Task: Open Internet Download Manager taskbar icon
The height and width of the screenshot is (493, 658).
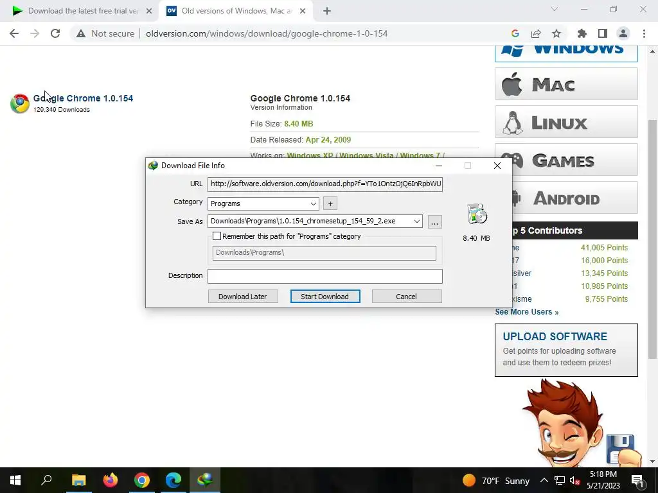Action: pyautogui.click(x=205, y=480)
